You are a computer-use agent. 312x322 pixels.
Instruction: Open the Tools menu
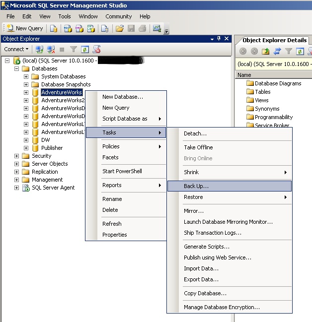coord(65,16)
